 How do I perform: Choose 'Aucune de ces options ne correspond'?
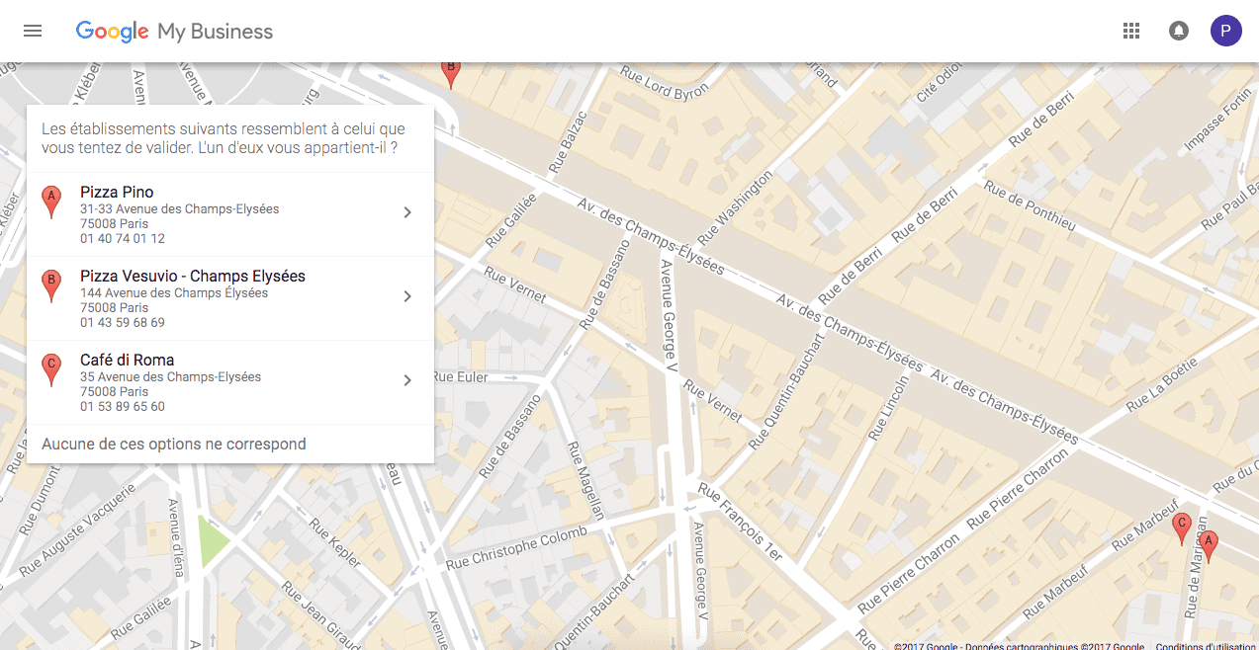(174, 445)
